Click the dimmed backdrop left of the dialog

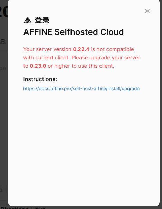click(x=4, y=120)
